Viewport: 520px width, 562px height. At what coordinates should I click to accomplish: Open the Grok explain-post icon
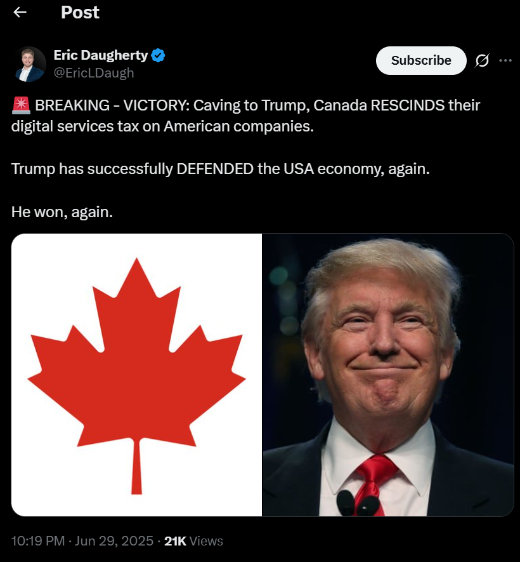482,60
